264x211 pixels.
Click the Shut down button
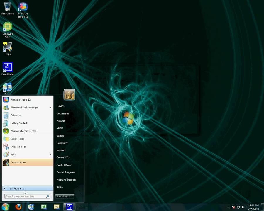[x=62, y=196]
